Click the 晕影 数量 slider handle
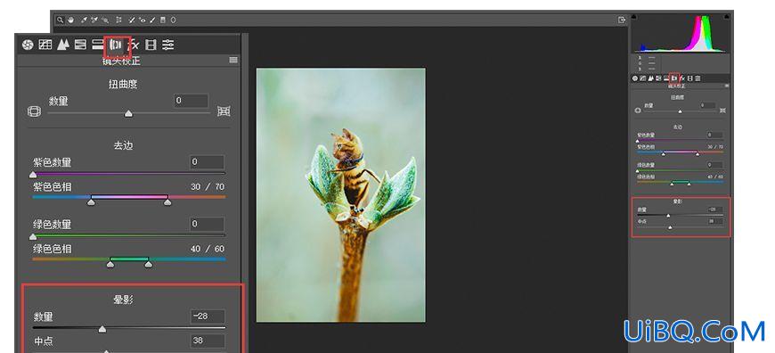This screenshot has width=775, height=353. 102,329
